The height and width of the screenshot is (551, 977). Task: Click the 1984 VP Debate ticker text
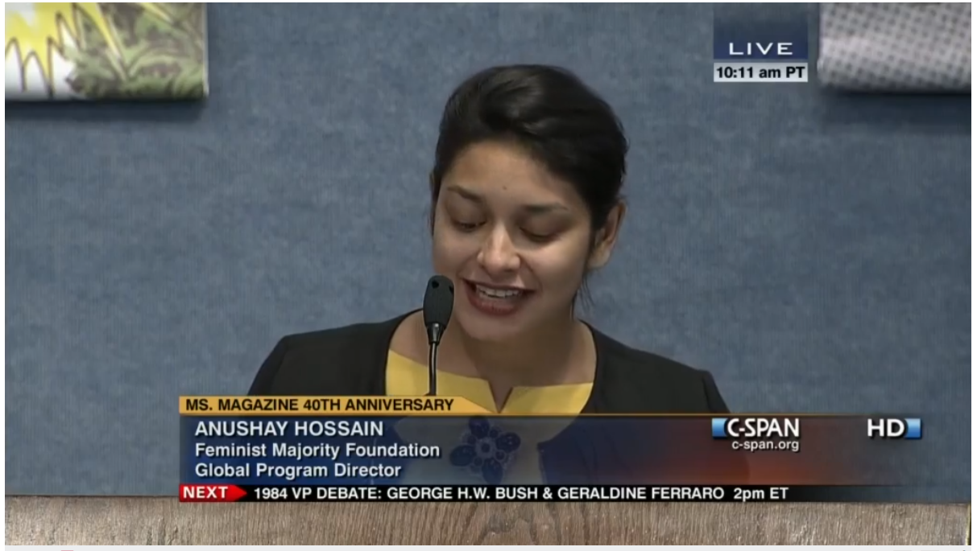tap(521, 494)
